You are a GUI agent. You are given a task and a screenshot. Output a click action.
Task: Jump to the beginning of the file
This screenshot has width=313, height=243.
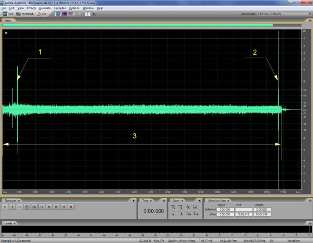42,207
